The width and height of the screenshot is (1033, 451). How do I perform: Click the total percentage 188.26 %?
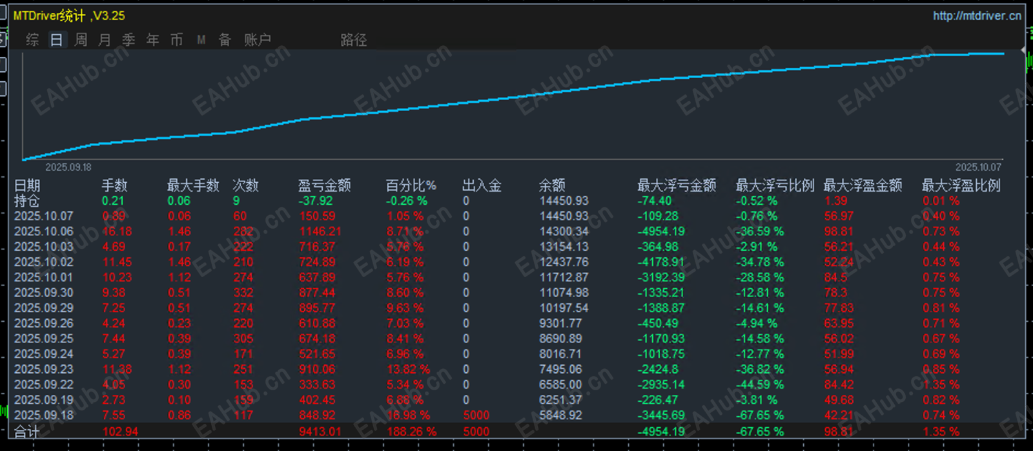tap(412, 432)
